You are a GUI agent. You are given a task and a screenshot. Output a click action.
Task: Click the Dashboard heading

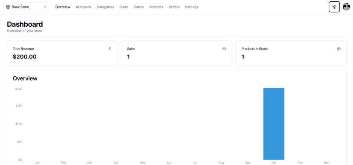pos(25,24)
